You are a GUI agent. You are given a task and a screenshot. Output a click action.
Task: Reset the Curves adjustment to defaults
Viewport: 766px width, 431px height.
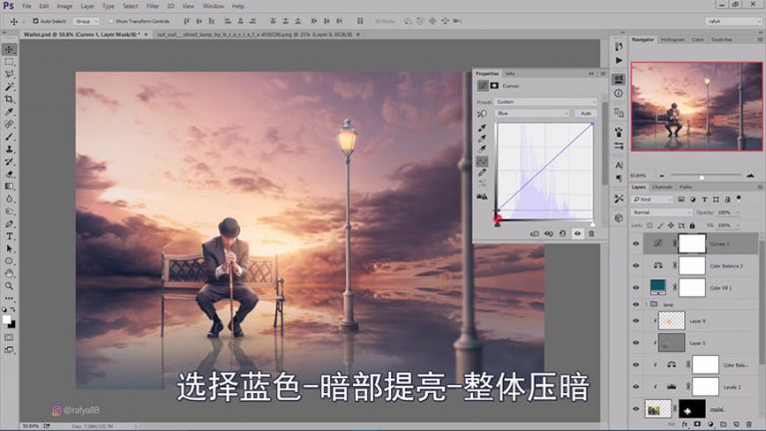(x=563, y=233)
